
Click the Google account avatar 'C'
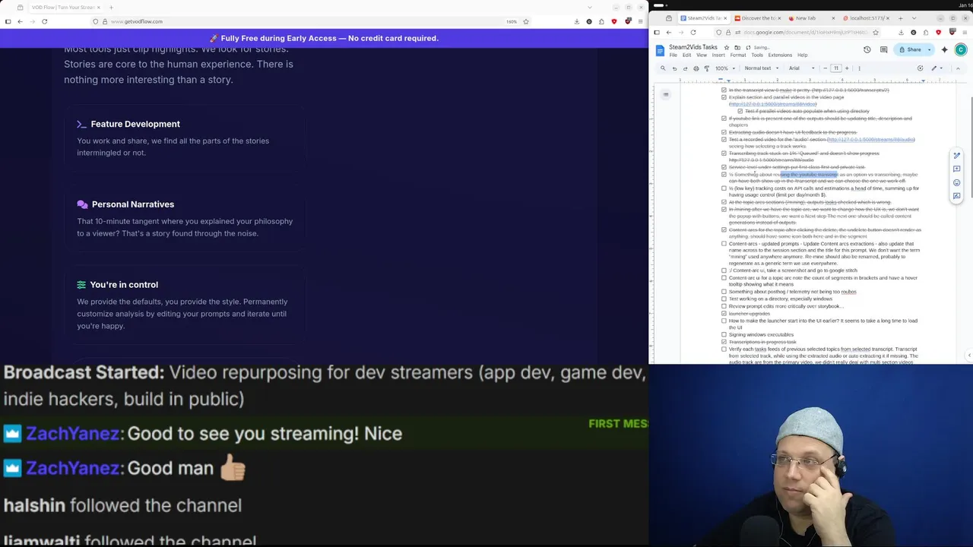point(961,49)
